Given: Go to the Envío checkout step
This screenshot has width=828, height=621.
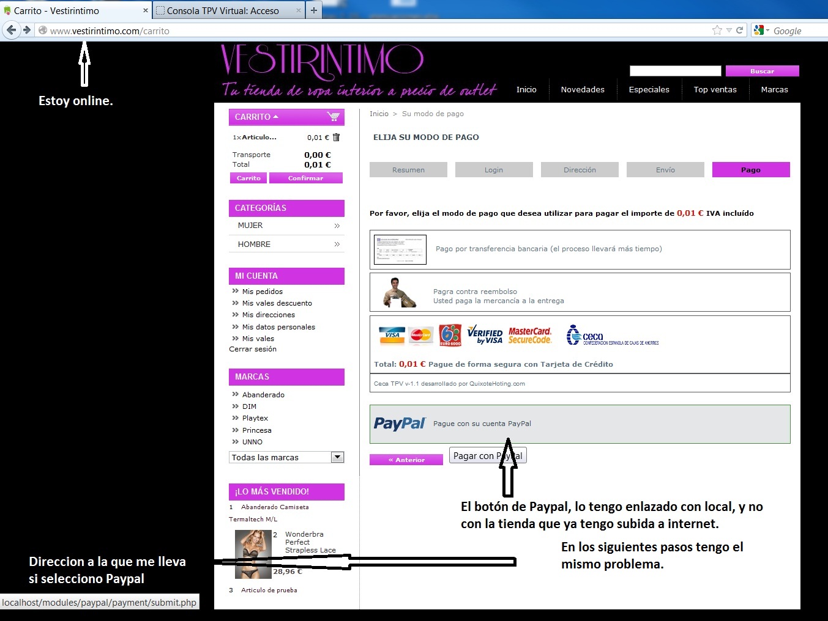Looking at the screenshot, I should [665, 170].
